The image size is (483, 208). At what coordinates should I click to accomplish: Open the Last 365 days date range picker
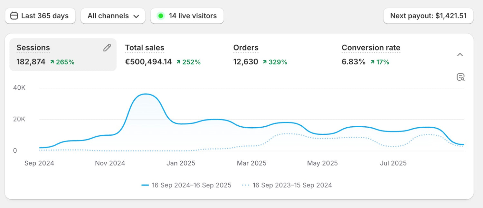tap(40, 16)
